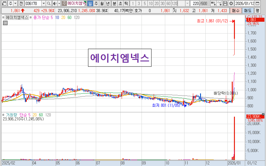Expand the stock code history dropdown
Image resolution: width=266 pixels, height=166 pixels.
click(x=44, y=3)
